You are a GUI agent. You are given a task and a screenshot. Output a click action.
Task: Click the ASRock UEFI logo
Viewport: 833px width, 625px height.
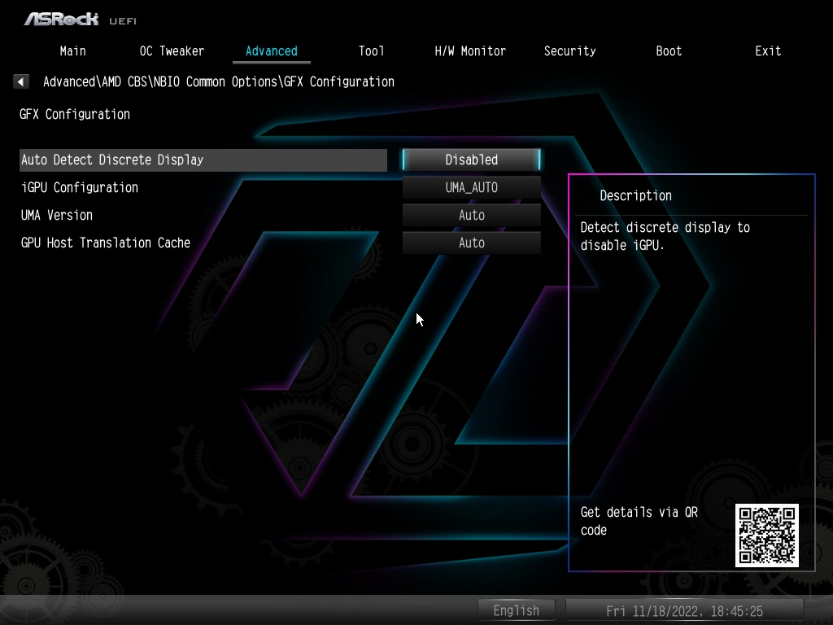tap(81, 20)
